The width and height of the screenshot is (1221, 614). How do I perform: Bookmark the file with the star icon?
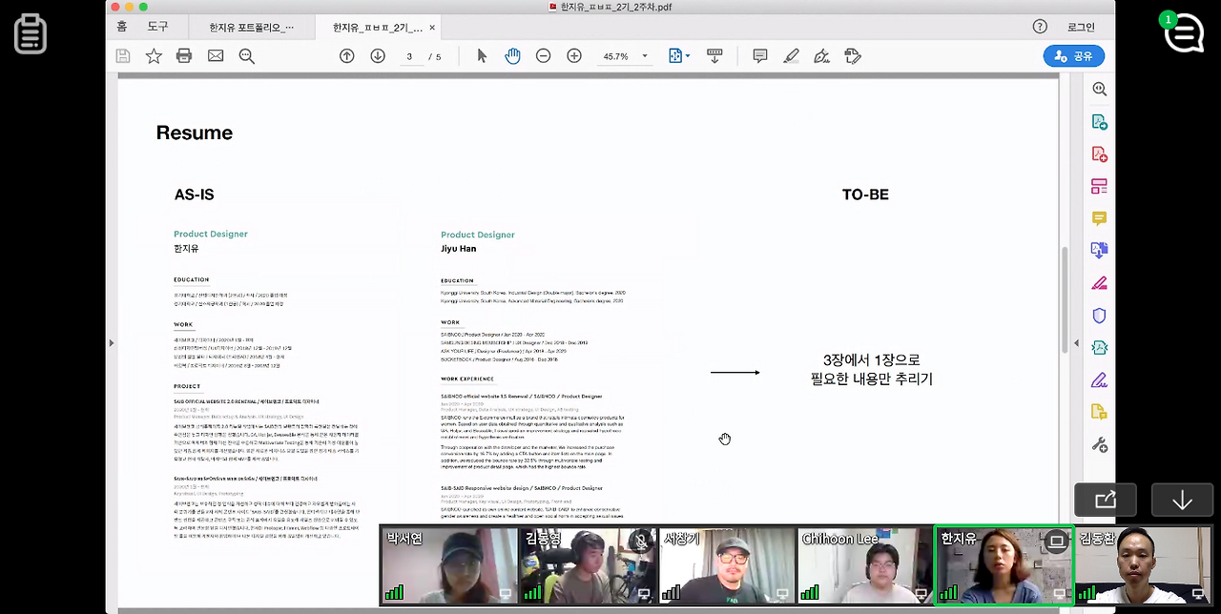point(154,56)
